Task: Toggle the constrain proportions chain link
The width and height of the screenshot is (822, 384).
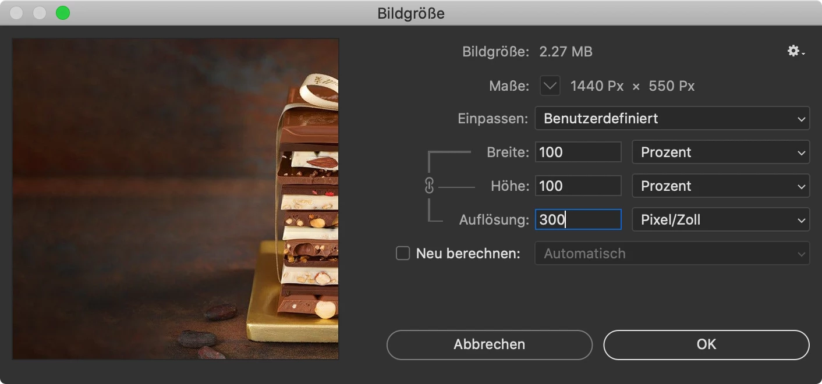Action: (430, 186)
